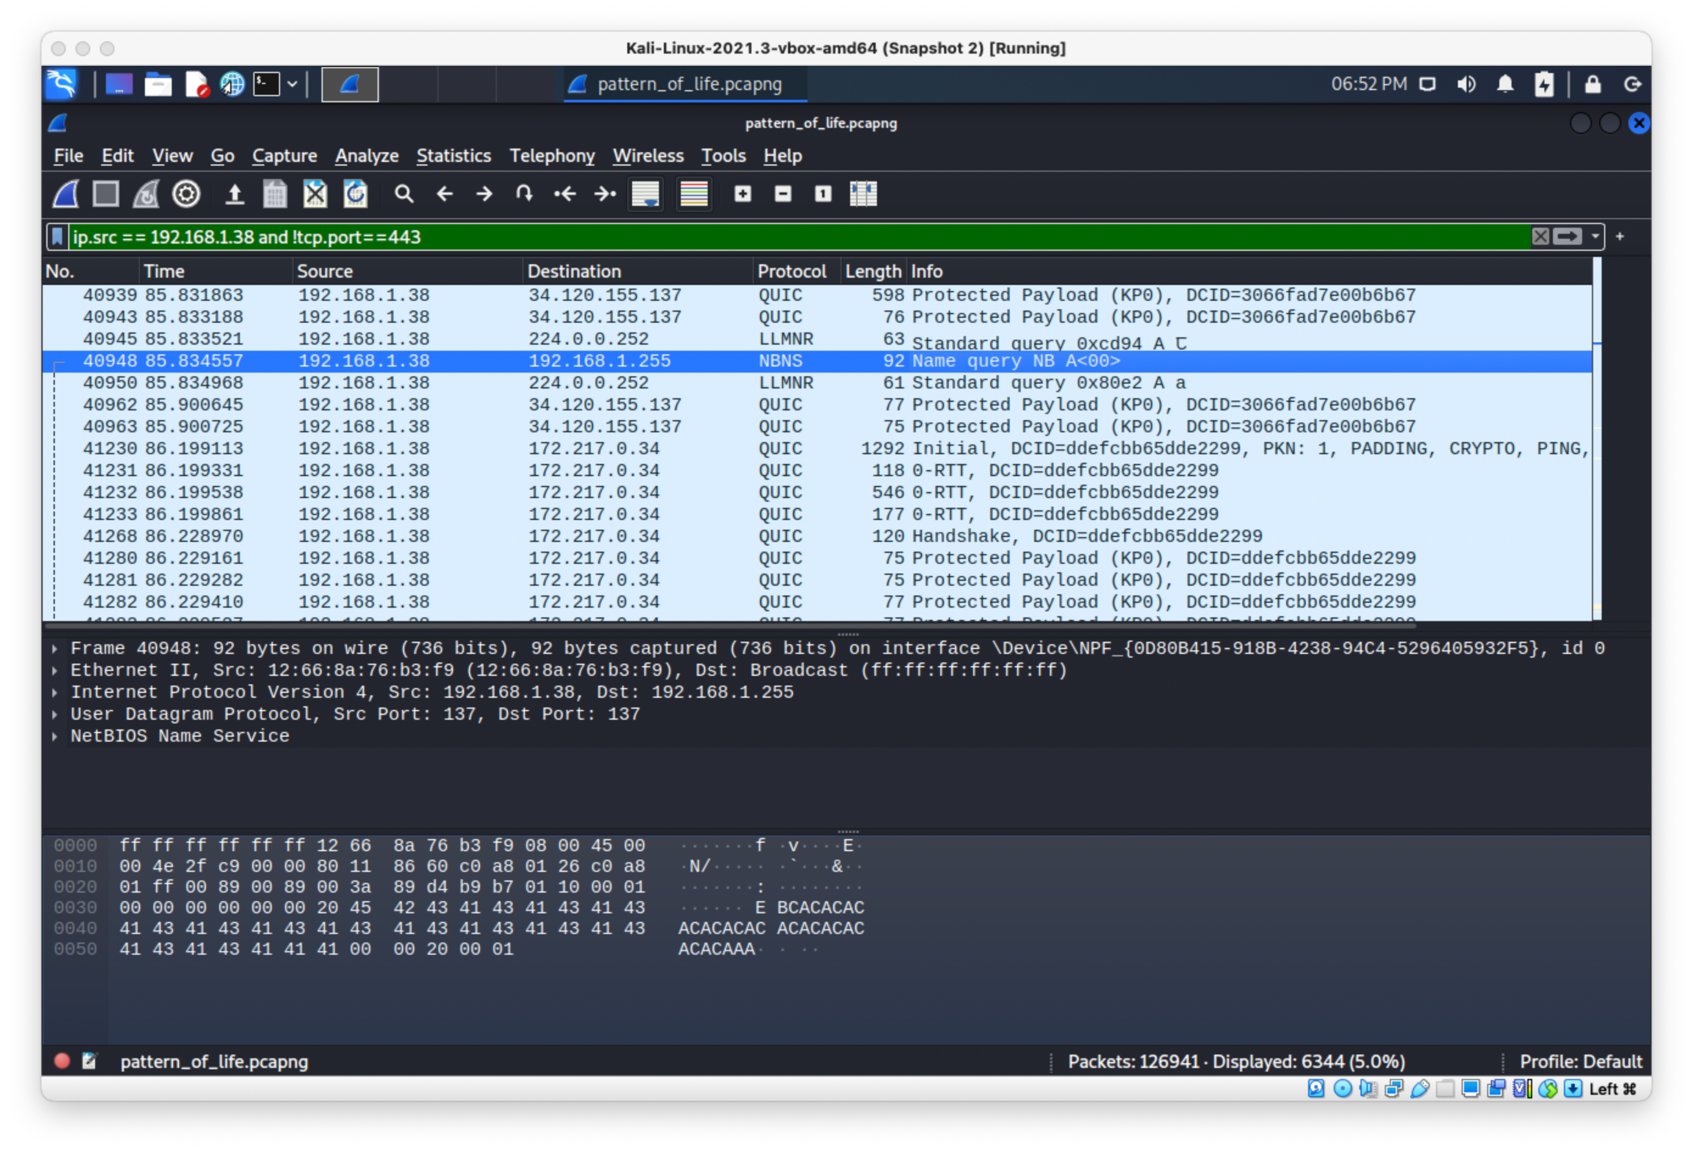Reload this capture file

pos(356,194)
